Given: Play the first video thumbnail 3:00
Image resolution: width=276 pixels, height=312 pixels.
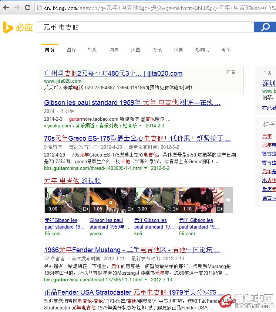Looking at the screenshot, I should [x=67, y=200].
